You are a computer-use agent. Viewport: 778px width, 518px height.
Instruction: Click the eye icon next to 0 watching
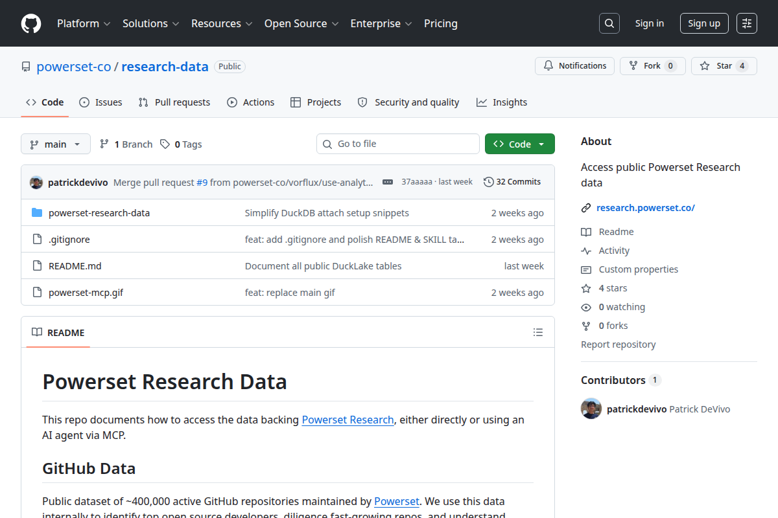point(586,307)
